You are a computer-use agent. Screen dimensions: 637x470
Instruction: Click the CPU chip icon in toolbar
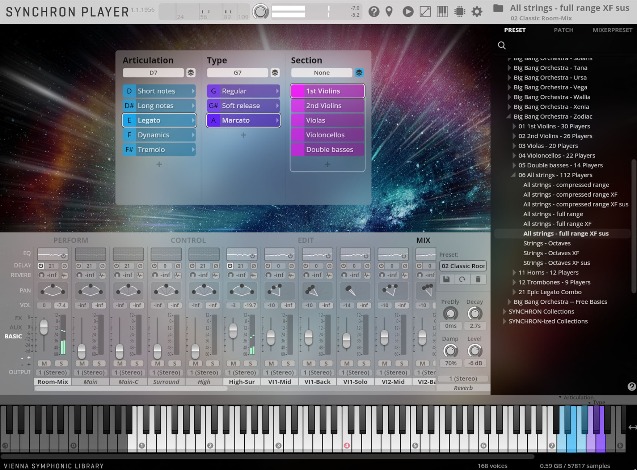pyautogui.click(x=460, y=12)
